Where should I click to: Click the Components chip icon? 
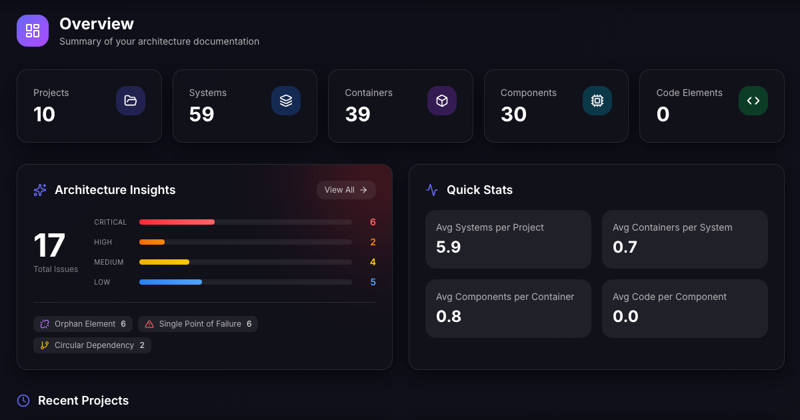click(597, 101)
